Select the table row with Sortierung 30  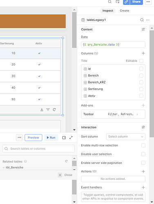coord(30,76)
